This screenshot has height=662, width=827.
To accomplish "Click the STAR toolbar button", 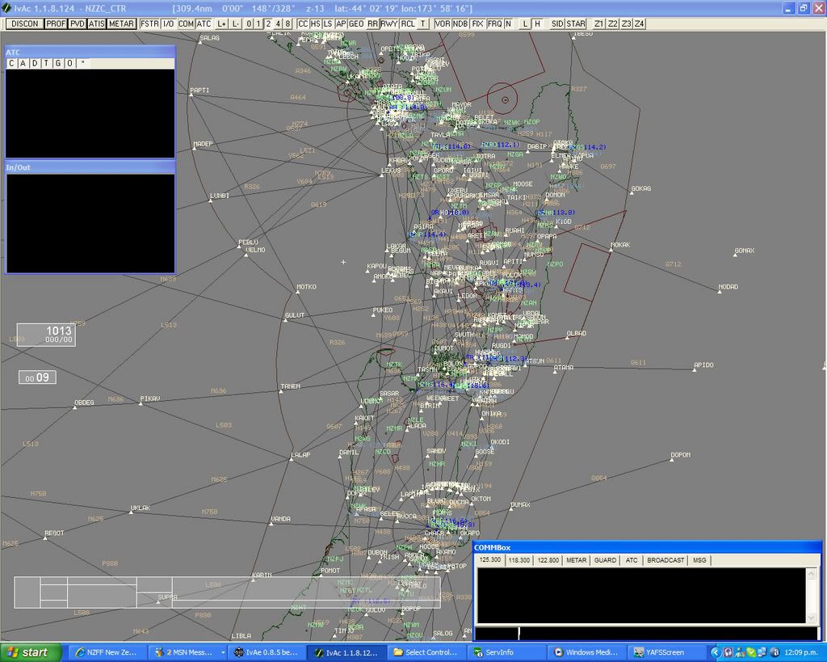I will click(x=576, y=24).
